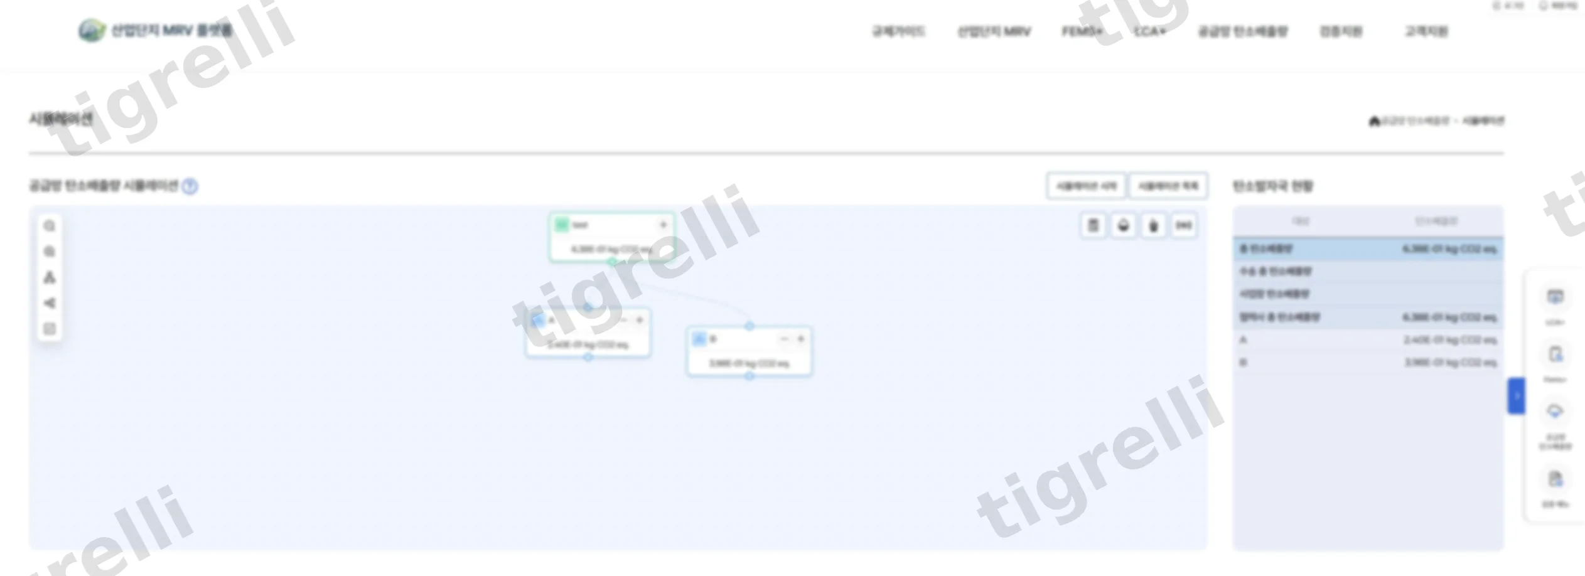The width and height of the screenshot is (1585, 576).
Task: Click the test node's emission value text
Action: click(x=611, y=250)
